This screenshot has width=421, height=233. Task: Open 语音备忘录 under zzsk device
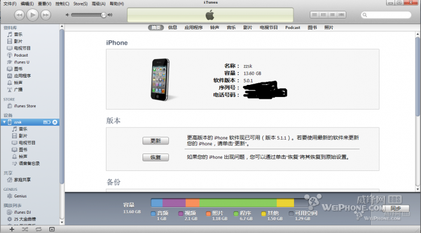(30, 163)
